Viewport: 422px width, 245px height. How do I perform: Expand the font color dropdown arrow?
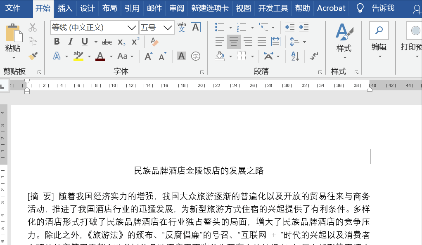tap(111, 56)
